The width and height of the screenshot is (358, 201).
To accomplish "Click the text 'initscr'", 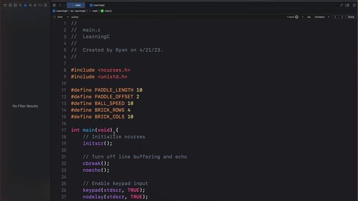I will coord(93,143).
